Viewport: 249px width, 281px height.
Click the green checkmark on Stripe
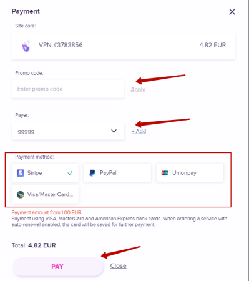pyautogui.click(x=70, y=173)
